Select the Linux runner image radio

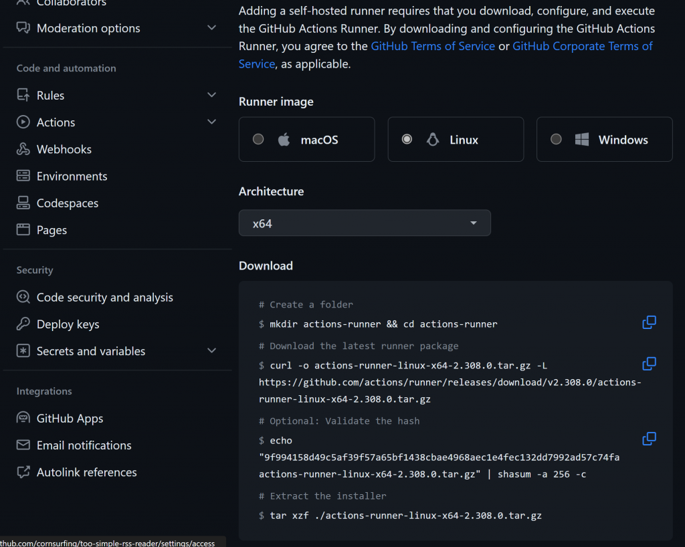407,139
